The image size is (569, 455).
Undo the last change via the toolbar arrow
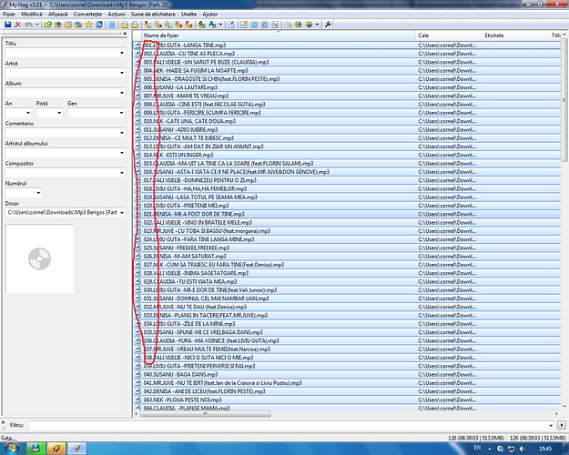point(28,25)
